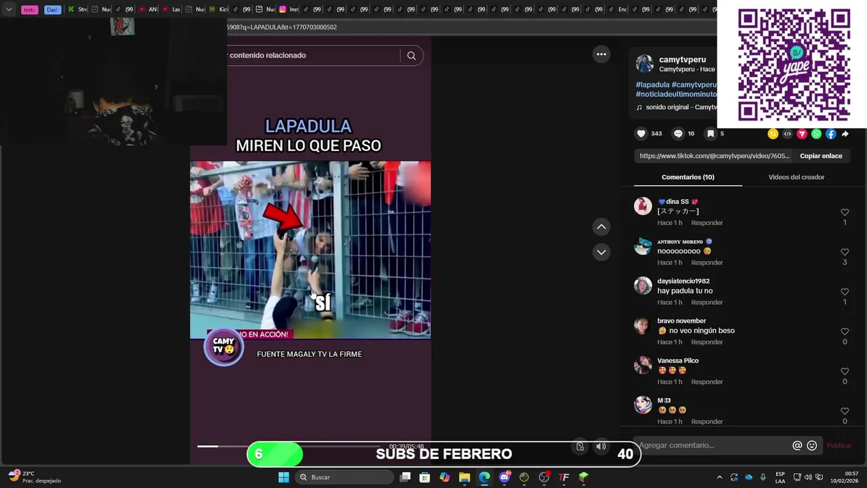The height and width of the screenshot is (488, 867).
Task: Like the video with the heart icon
Action: pyautogui.click(x=641, y=134)
